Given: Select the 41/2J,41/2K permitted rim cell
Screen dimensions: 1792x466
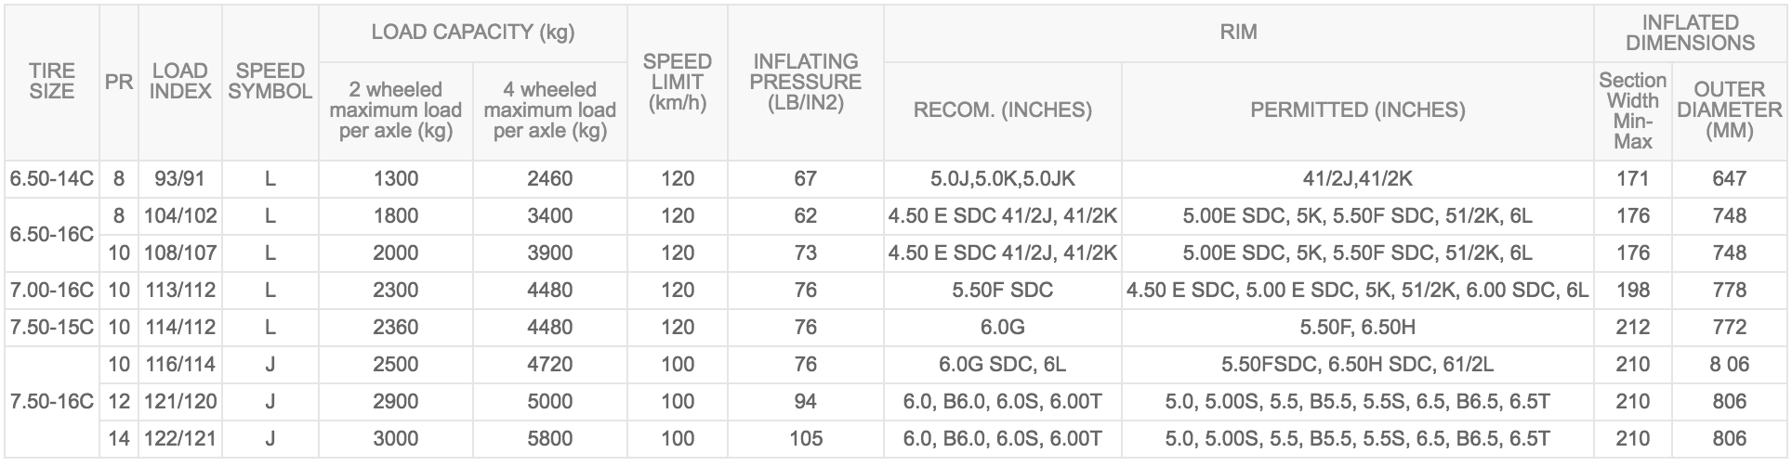Looking at the screenshot, I should coord(1357,179).
